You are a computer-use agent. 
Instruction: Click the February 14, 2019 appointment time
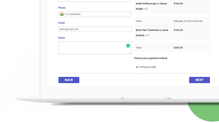tap(188, 21)
